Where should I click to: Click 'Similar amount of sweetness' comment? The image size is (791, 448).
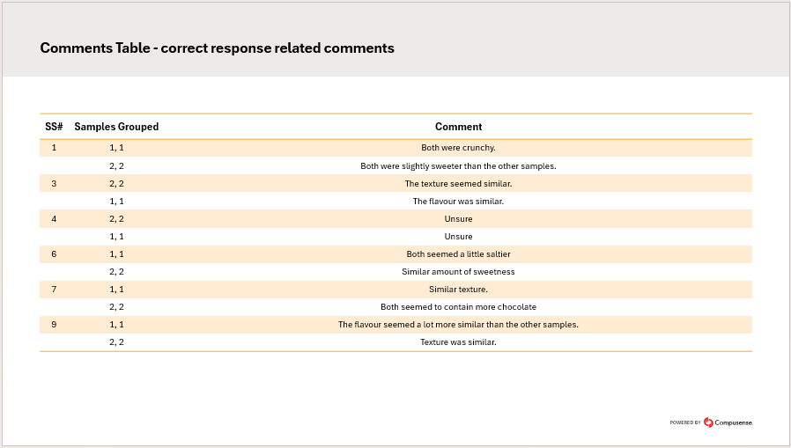[x=458, y=272]
